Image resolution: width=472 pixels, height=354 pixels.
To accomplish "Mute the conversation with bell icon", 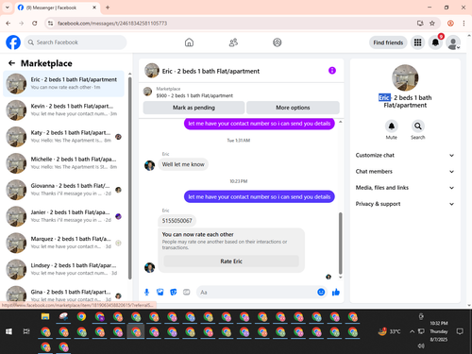I will click(x=392, y=126).
